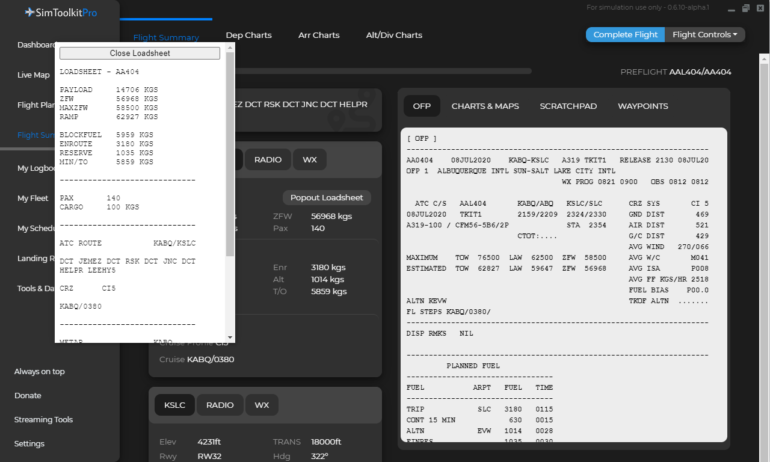Click the Elev value 4231ft
Viewport: 770px width, 462px height.
[211, 442]
